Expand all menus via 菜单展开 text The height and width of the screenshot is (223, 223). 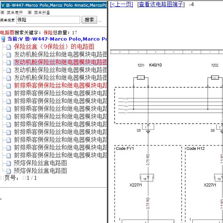coord(15,13)
